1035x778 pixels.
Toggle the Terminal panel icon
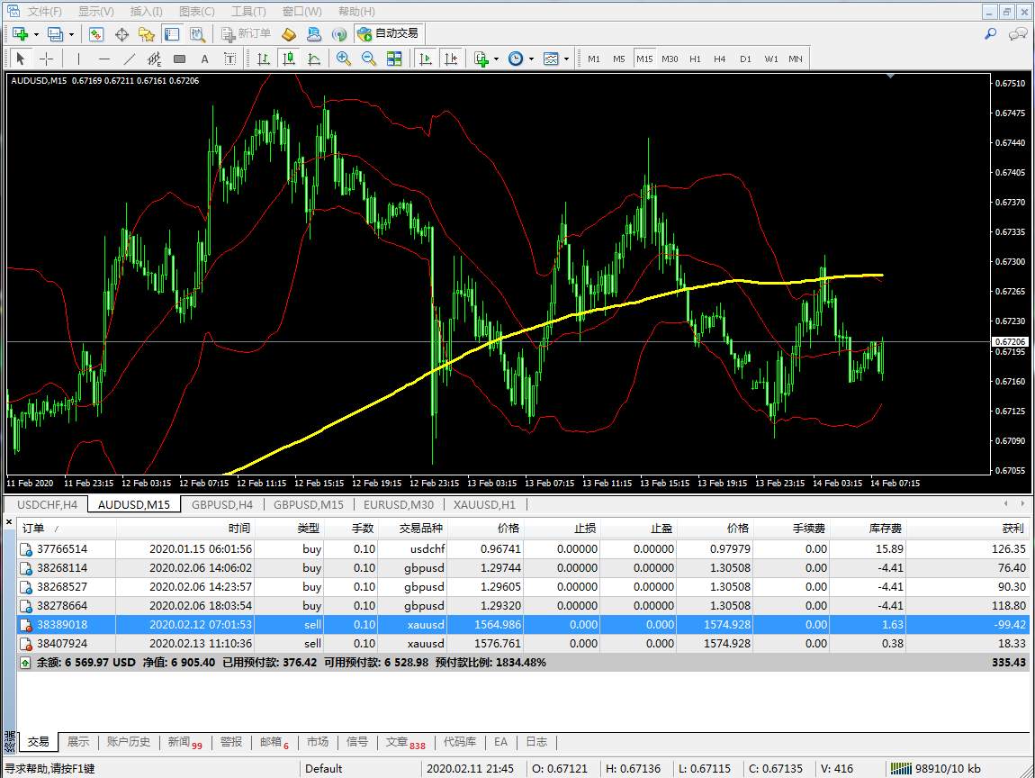tap(172, 33)
